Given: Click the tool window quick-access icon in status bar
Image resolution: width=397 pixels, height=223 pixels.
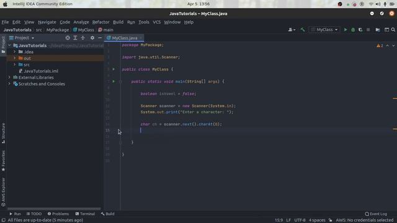Looking at the screenshot, I should pyautogui.click(x=4, y=221).
